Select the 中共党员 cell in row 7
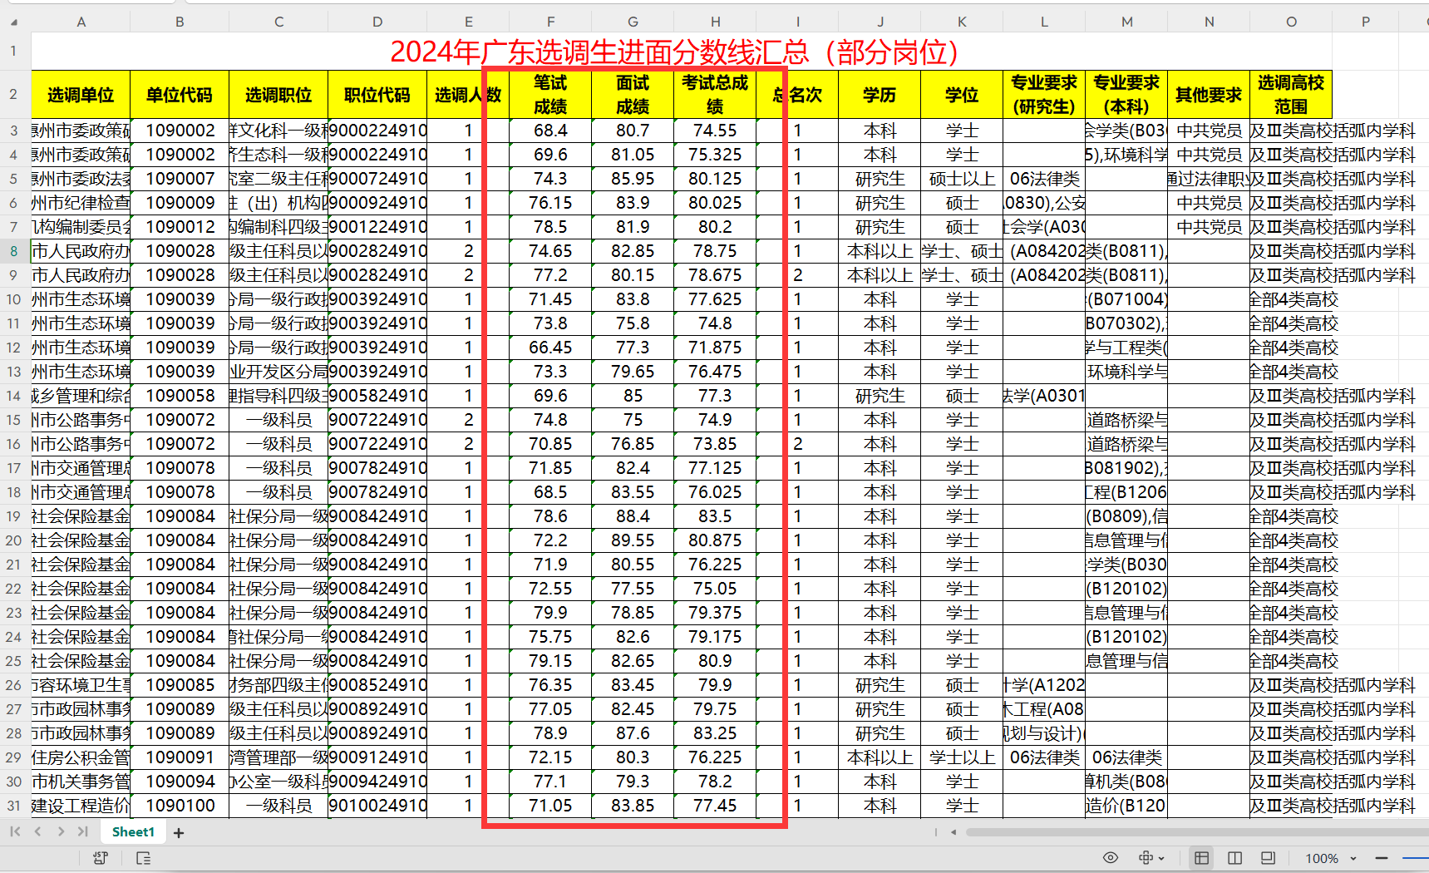The height and width of the screenshot is (873, 1429). [1209, 227]
